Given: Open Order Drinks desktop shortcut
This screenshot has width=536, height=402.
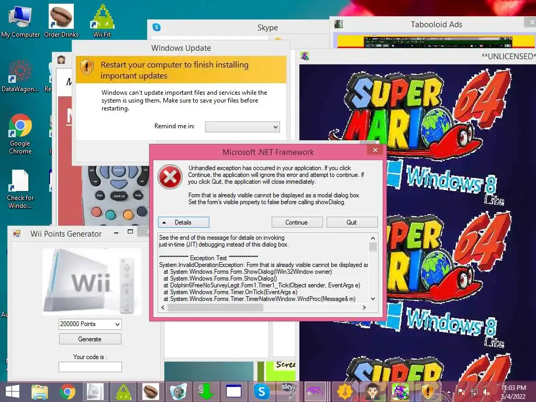Looking at the screenshot, I should [x=61, y=20].
